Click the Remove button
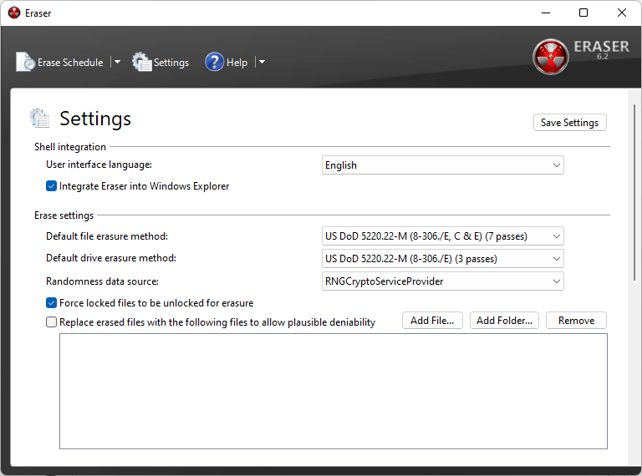642x476 pixels. tap(576, 321)
